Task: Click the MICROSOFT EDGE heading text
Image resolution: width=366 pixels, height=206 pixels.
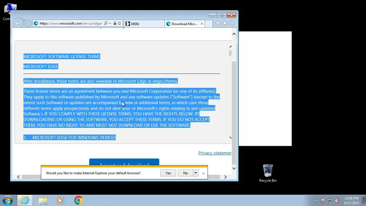Action: point(41,66)
